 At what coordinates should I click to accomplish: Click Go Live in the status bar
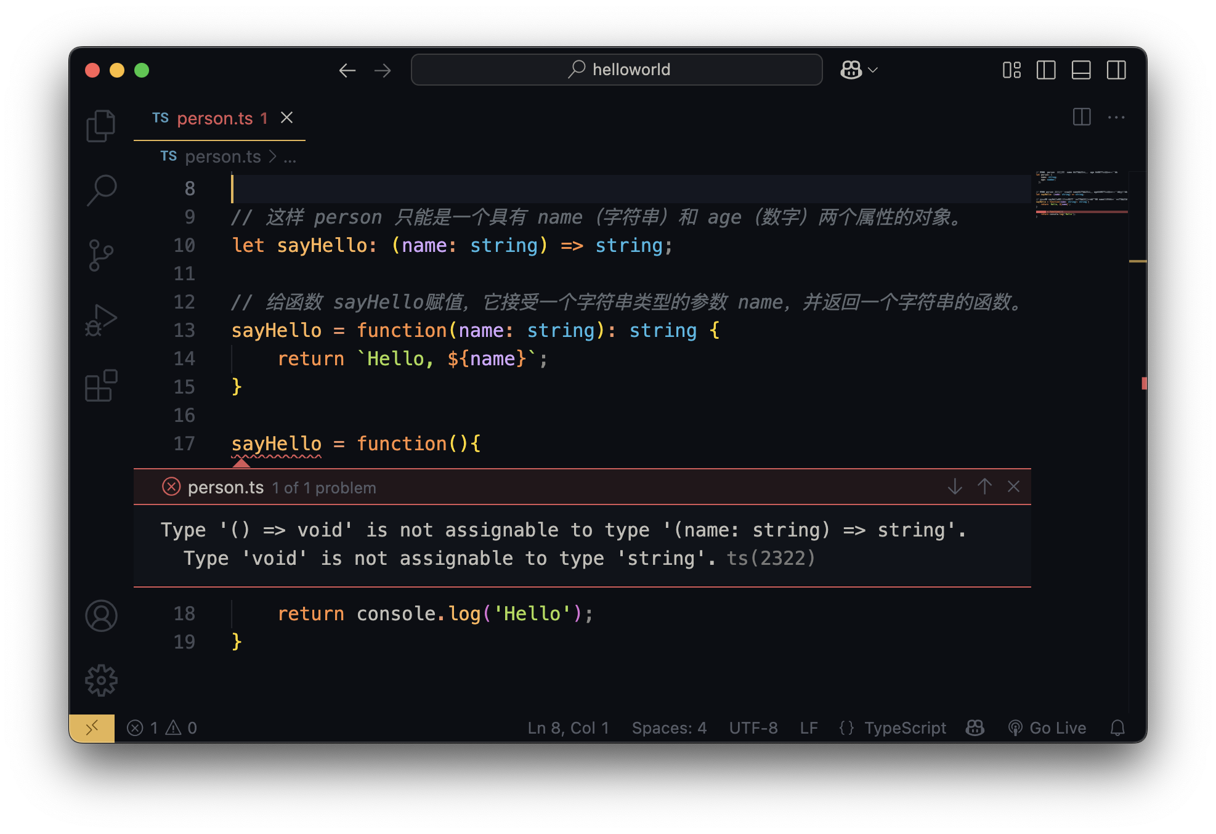point(1047,728)
